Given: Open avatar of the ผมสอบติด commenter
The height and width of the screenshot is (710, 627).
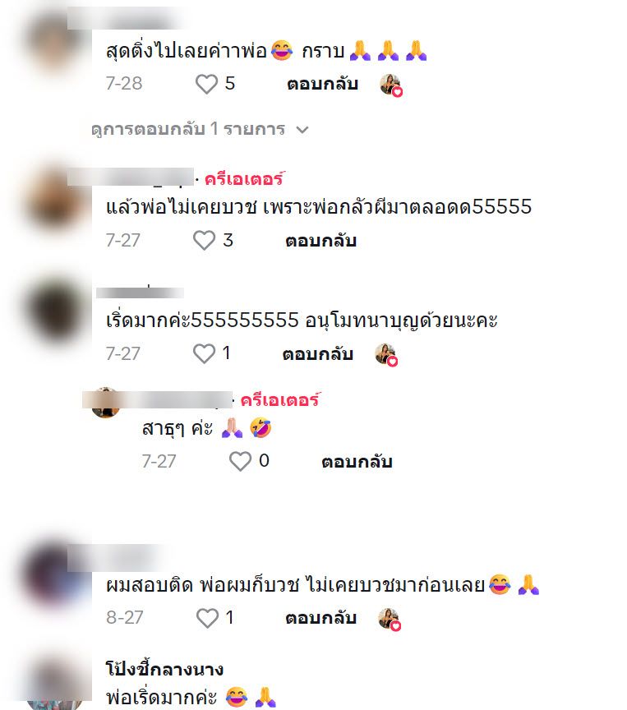Looking at the screenshot, I should click(x=54, y=575).
